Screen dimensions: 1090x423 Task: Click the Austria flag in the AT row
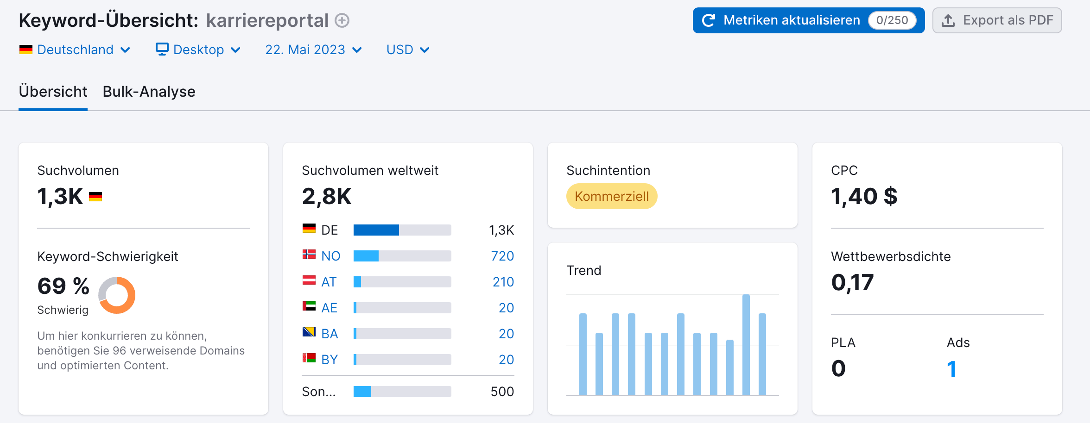point(309,280)
